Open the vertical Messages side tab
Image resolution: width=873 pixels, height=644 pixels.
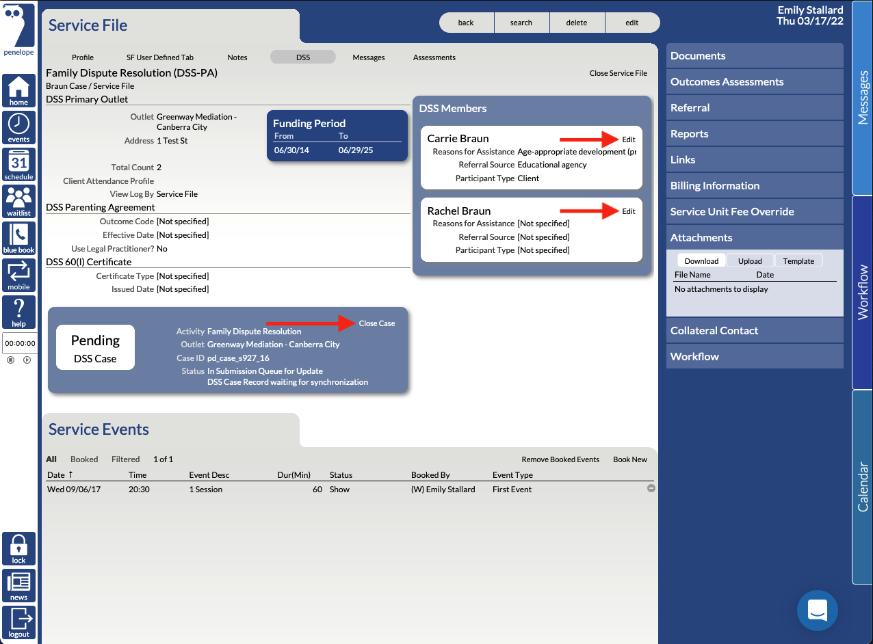[862, 98]
